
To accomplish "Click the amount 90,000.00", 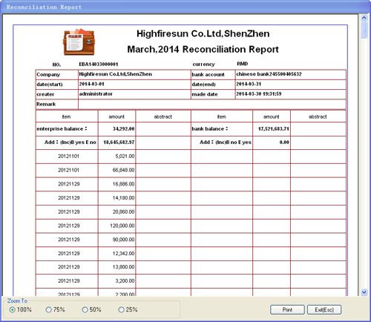I will click(x=124, y=240).
